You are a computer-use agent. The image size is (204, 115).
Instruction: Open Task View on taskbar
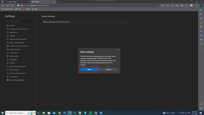click(x=38, y=113)
